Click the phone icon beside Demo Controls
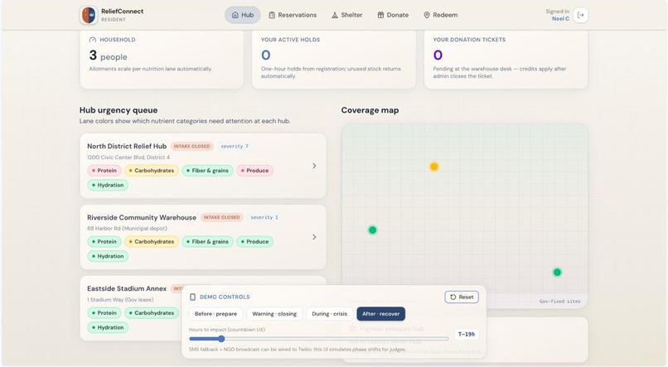 (192, 297)
